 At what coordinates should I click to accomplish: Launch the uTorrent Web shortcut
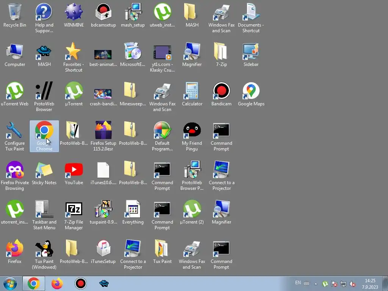15,94
